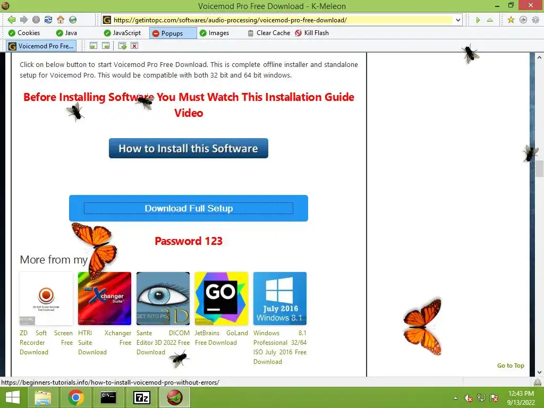The image size is (544, 408).
Task: Open history via the clock icon
Action: point(523,20)
